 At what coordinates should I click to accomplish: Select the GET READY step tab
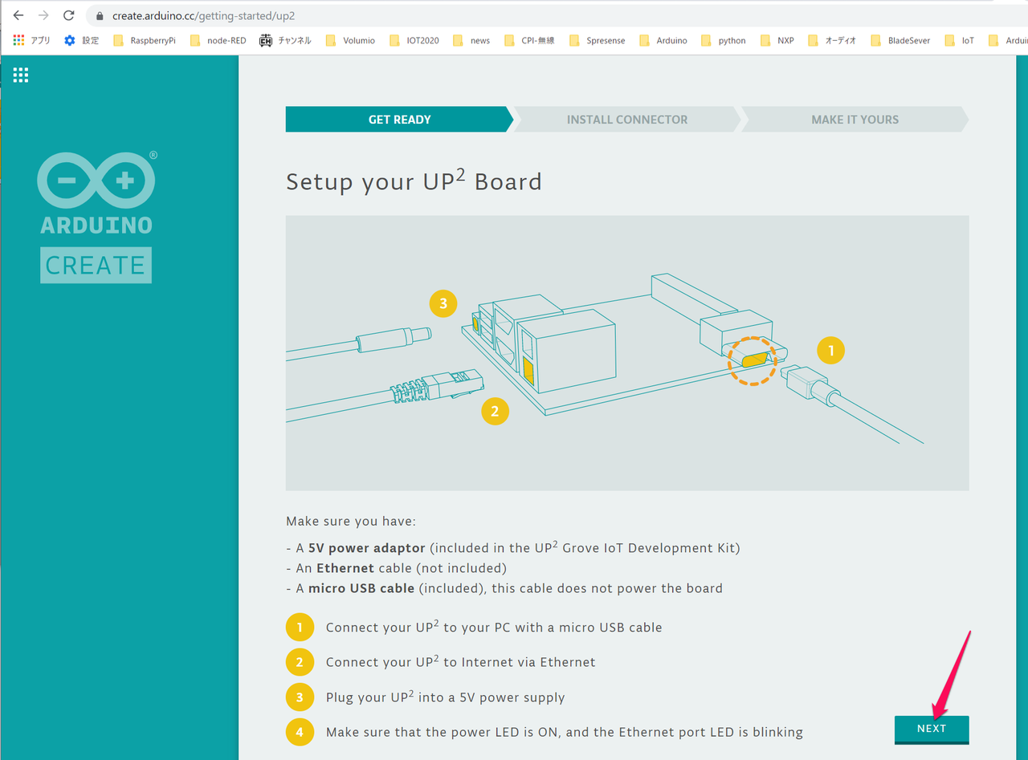tap(399, 120)
